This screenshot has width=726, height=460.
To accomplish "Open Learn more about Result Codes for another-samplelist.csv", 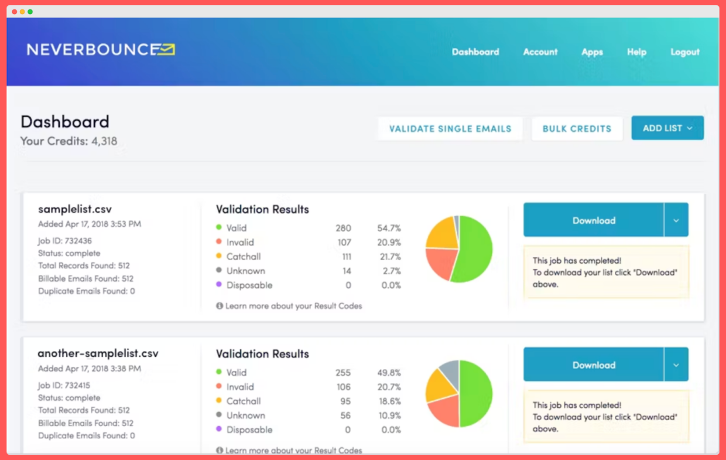I will 293,450.
